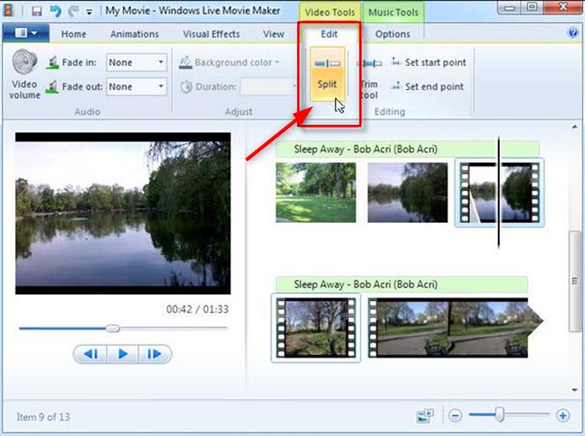Click the Play button
The image size is (585, 436).
[x=122, y=353]
